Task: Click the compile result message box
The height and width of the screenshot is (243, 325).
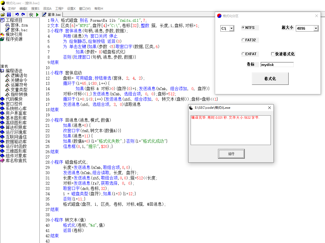Action: pyautogui.click(x=231, y=130)
